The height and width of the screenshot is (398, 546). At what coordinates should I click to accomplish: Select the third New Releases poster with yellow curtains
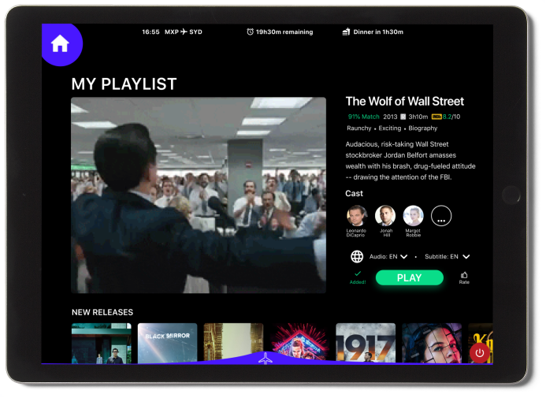tap(233, 344)
